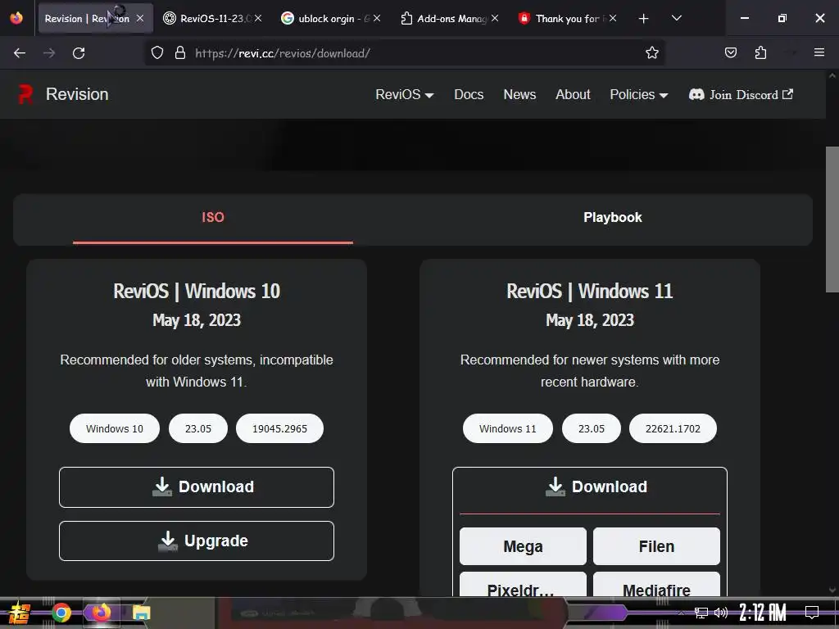
Task: Click the 23.05 badge under Windows 10
Action: pos(198,428)
